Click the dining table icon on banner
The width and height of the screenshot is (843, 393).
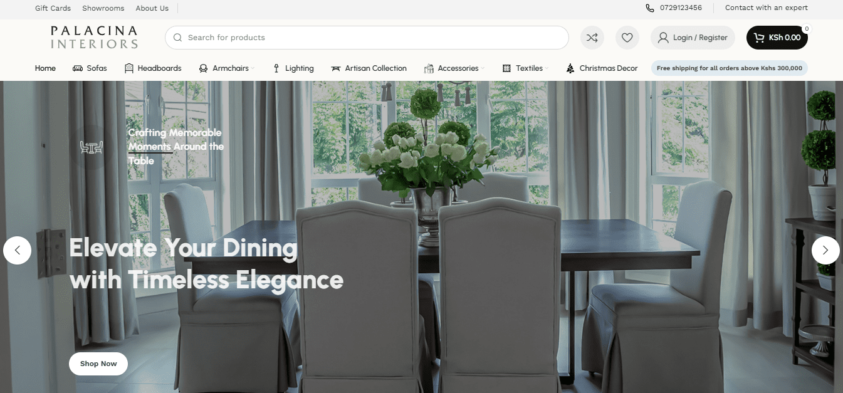92,147
